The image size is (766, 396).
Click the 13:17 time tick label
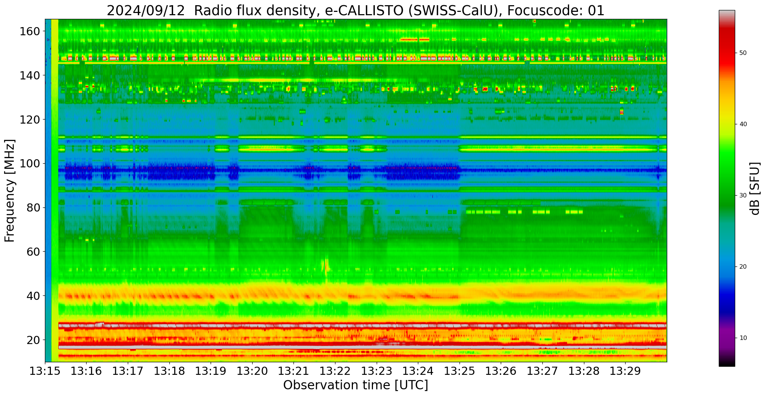[x=128, y=371]
